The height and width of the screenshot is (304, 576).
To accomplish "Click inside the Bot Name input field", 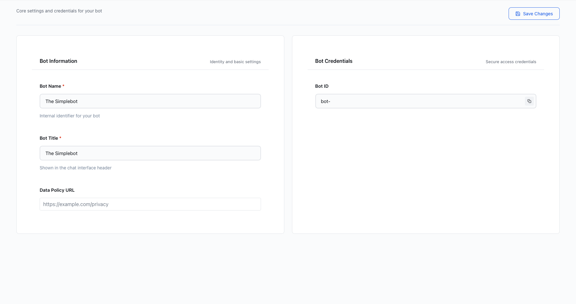I will pos(150,101).
